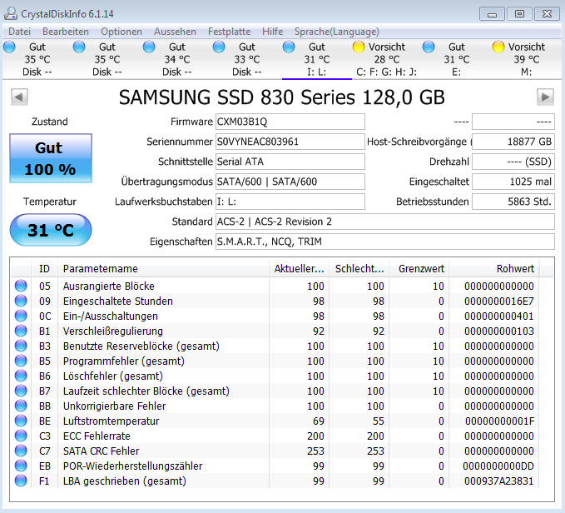This screenshot has height=513, width=565.
Task: Click the yellow status orb for C: F: G: H: J:
Action: pos(359,47)
